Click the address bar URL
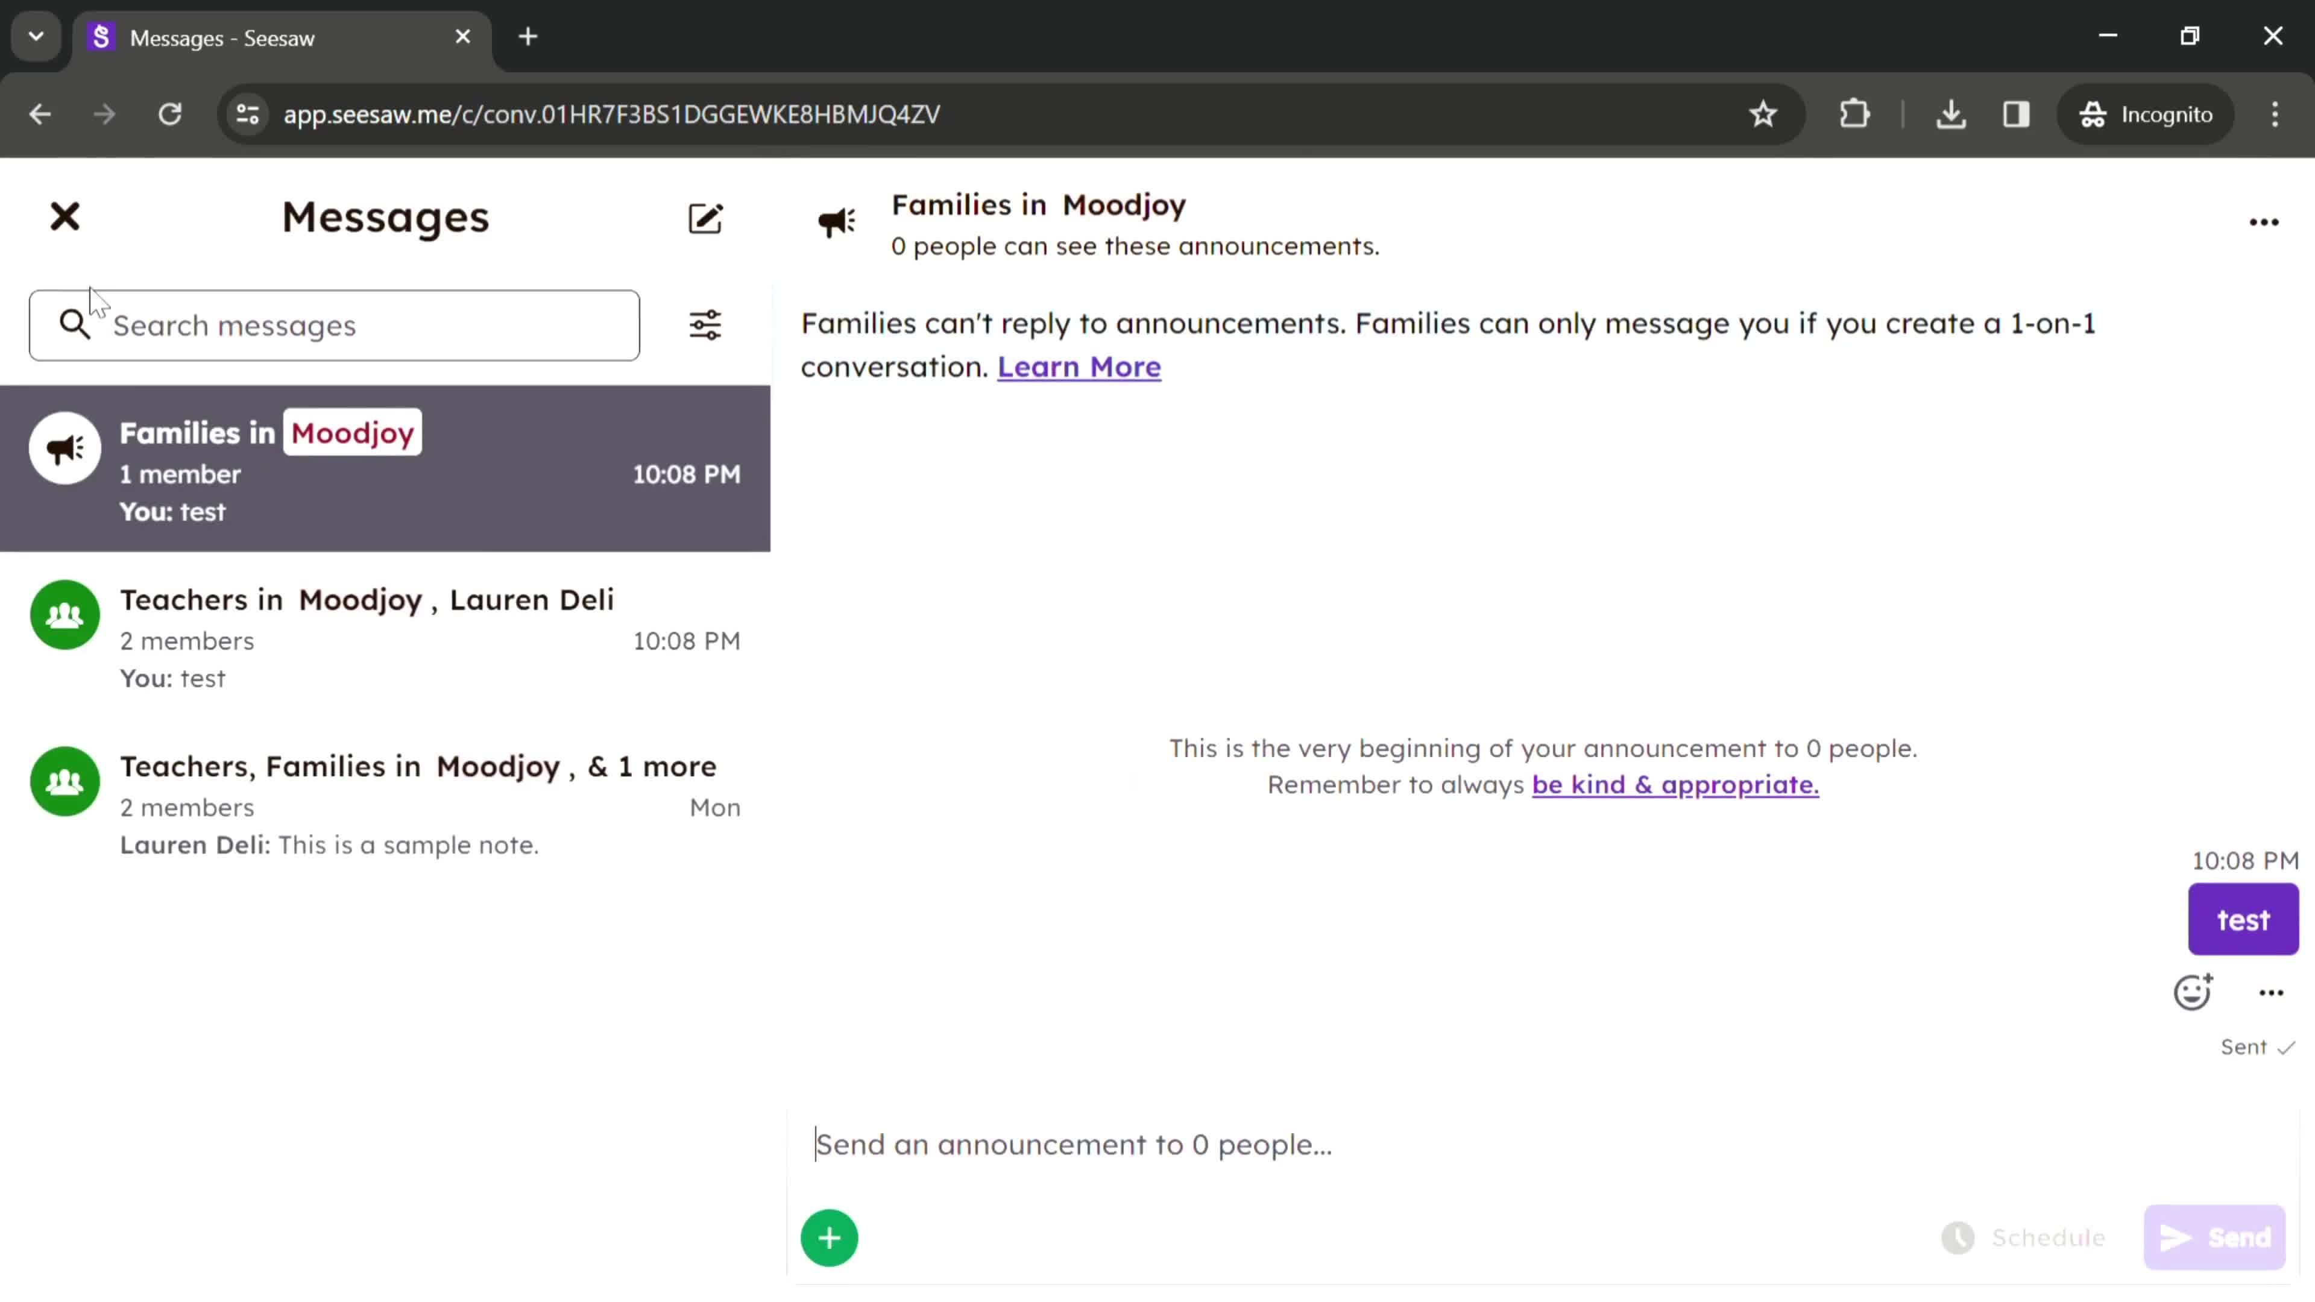This screenshot has width=2315, height=1302. click(611, 114)
